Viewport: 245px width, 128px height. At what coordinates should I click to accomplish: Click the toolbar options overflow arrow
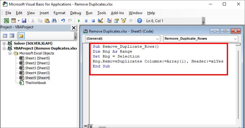(x=203, y=21)
